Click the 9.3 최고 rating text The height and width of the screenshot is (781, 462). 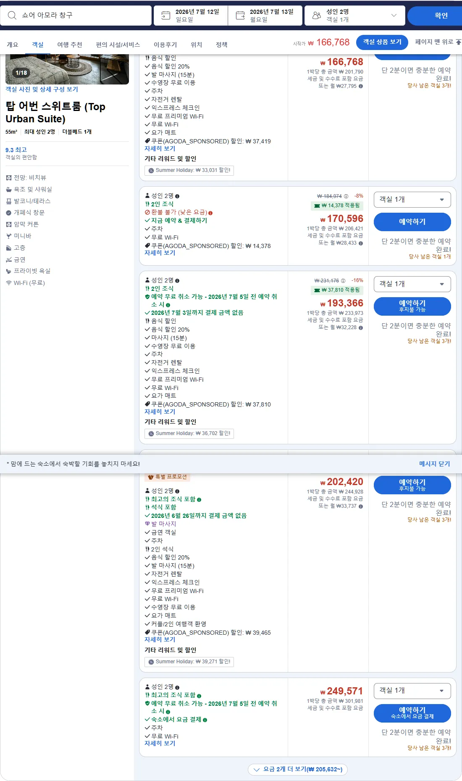tap(16, 150)
